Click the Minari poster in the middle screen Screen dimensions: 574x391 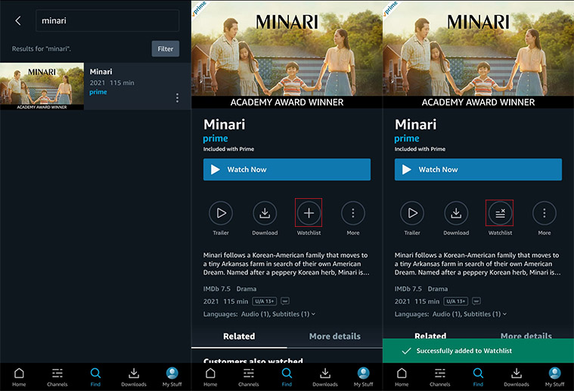click(287, 54)
